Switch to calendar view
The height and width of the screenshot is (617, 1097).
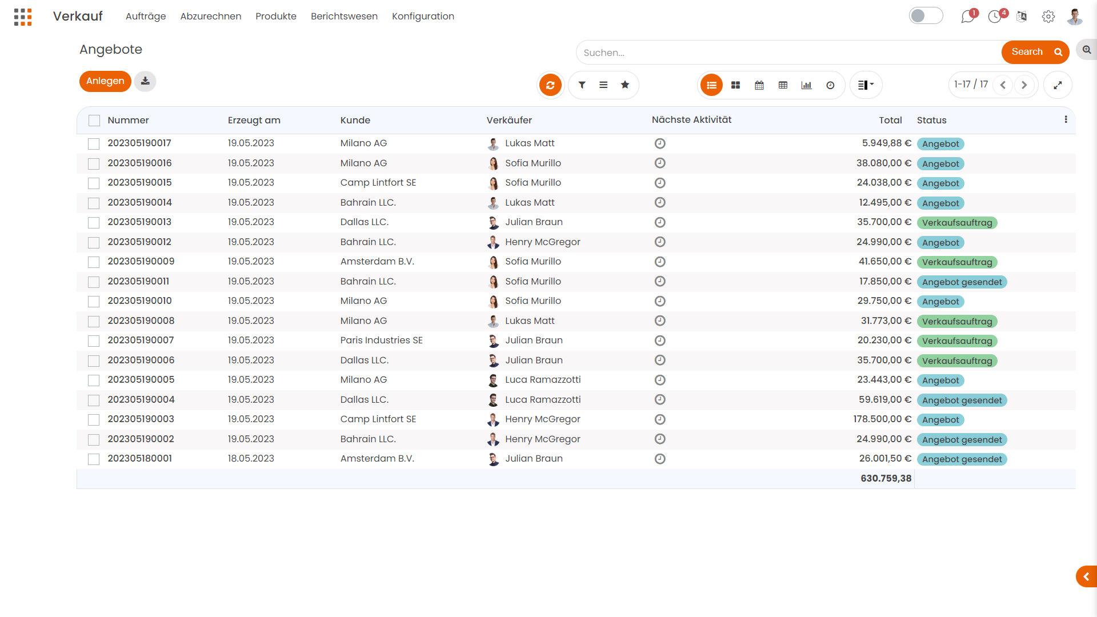[759, 85]
